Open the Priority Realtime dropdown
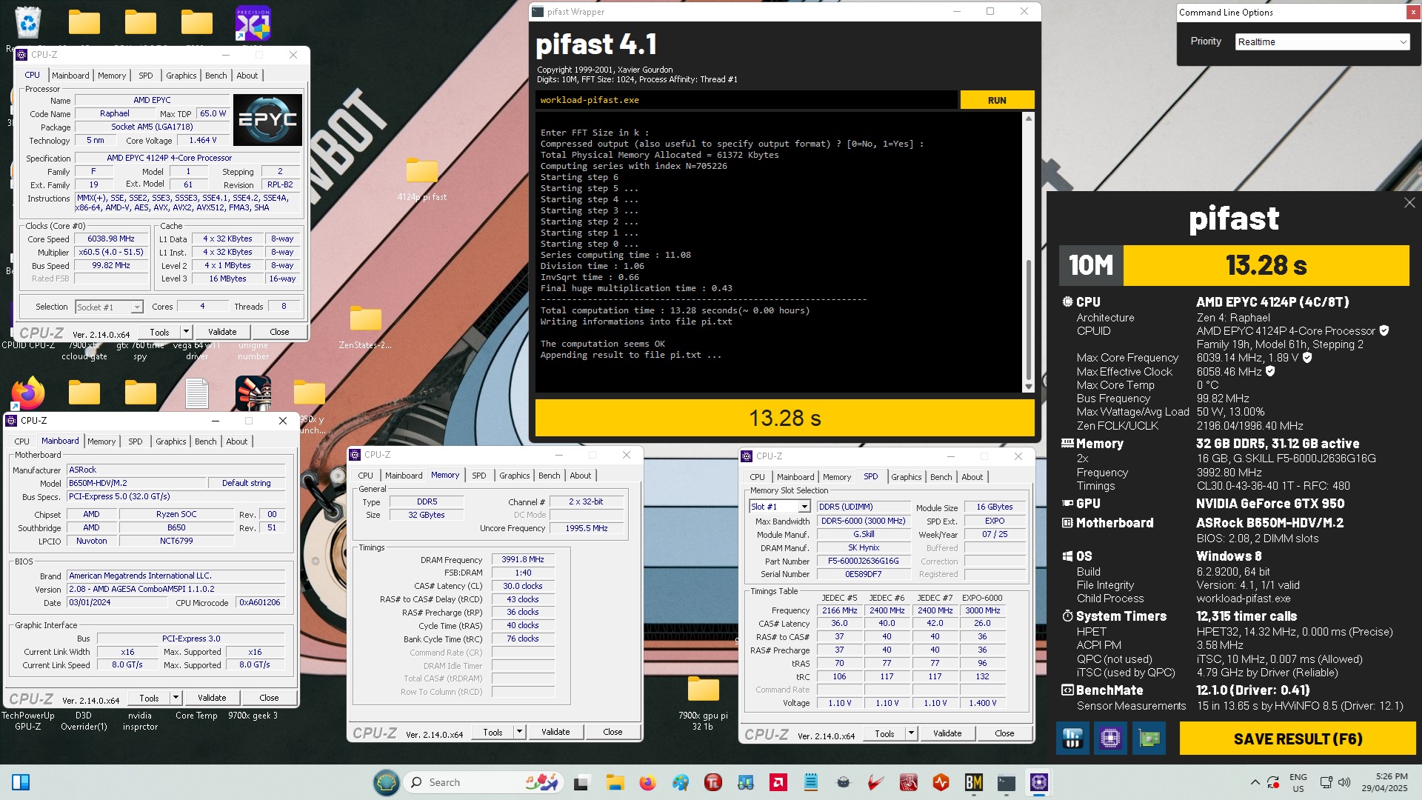 [x=1322, y=42]
